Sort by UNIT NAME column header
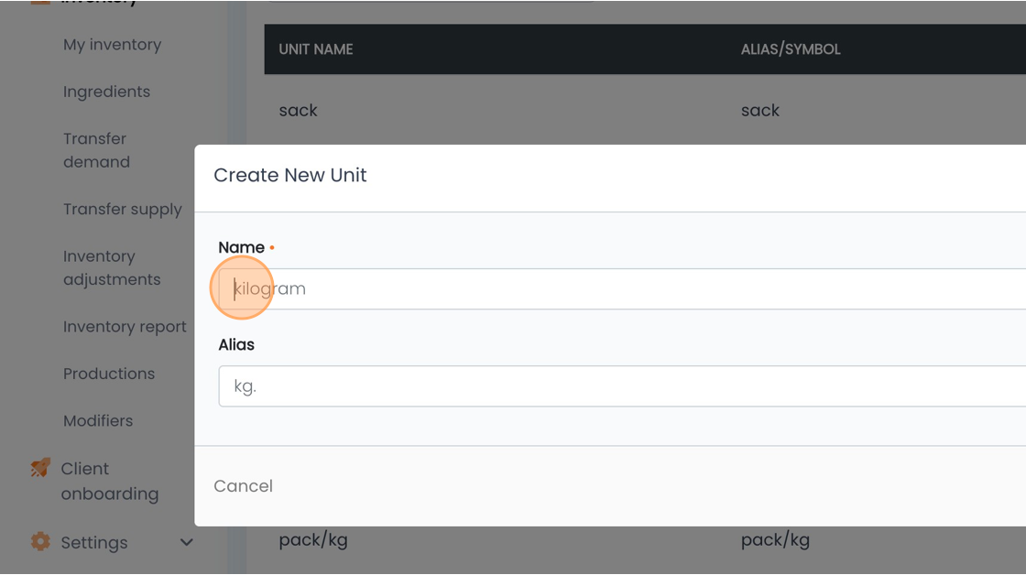This screenshot has height=575, width=1026. tap(316, 49)
